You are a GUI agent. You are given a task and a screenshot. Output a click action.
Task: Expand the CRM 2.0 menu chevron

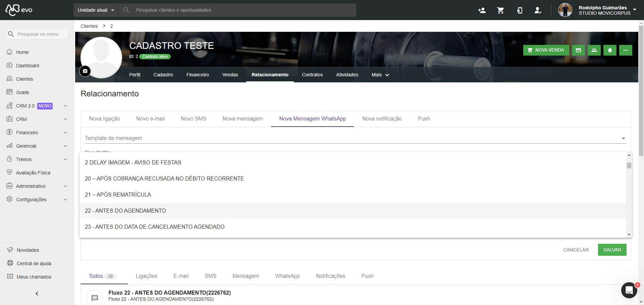click(65, 106)
